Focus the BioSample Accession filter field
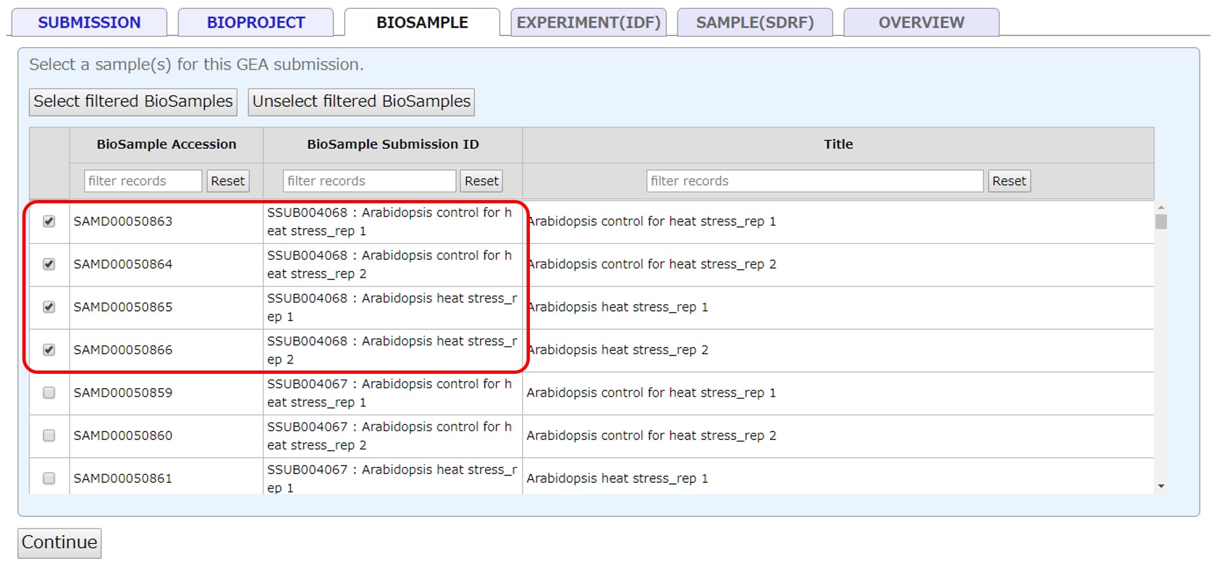This screenshot has height=564, width=1216. click(x=142, y=181)
